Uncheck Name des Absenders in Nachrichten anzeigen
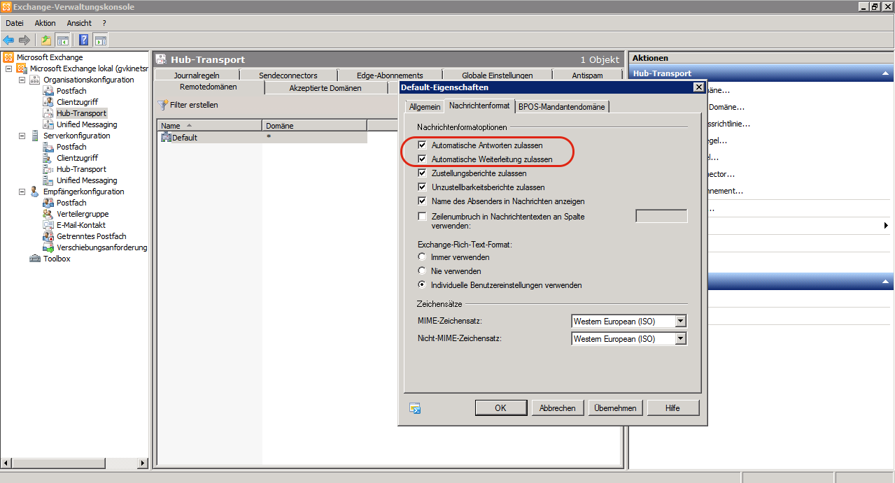The height and width of the screenshot is (483, 895). [x=422, y=201]
